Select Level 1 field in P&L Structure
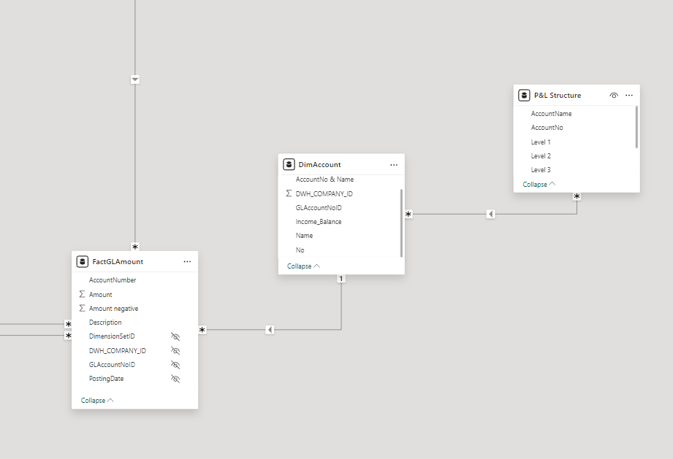 (x=541, y=142)
